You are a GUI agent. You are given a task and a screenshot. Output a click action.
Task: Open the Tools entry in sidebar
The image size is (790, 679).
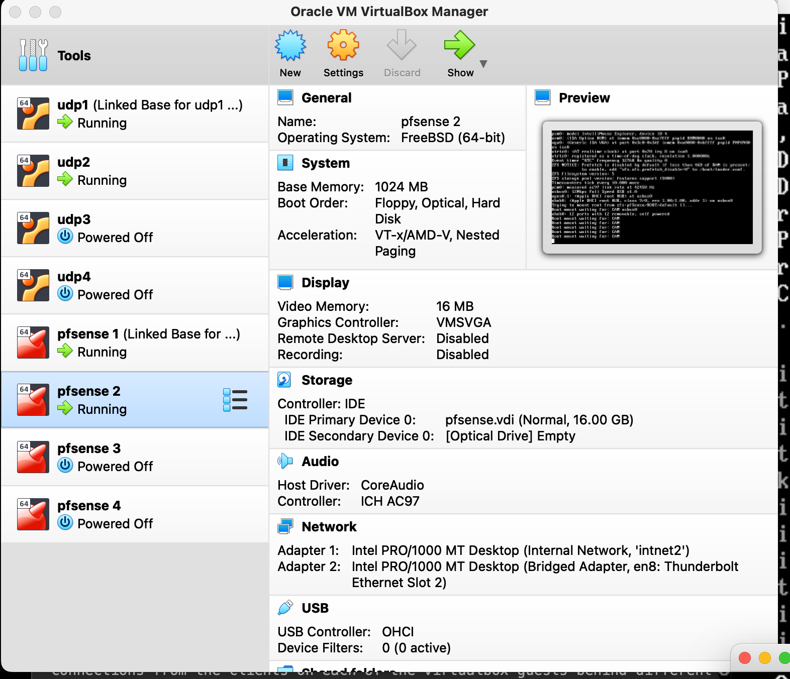135,55
